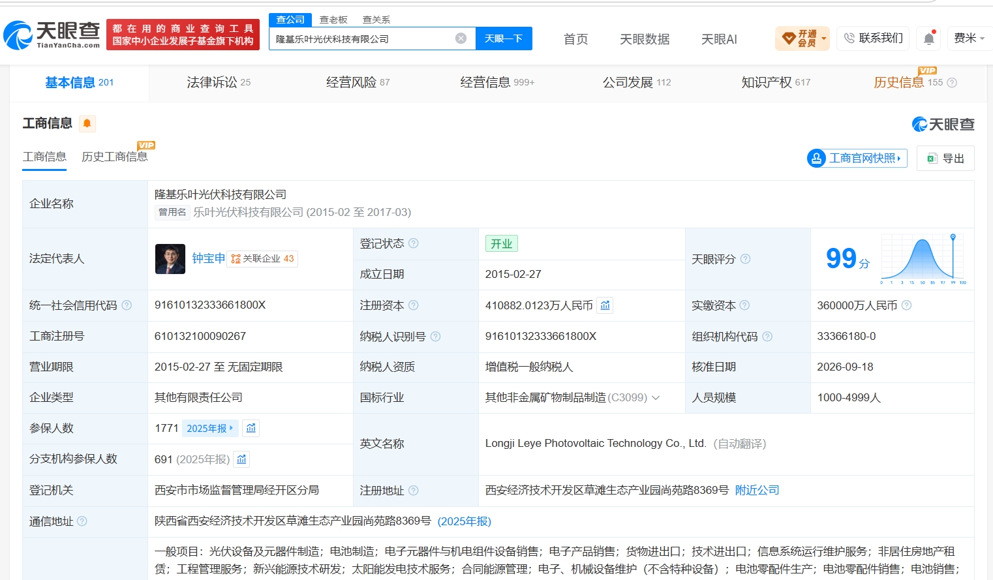Open chart icon next to 691 (2025年报)
The width and height of the screenshot is (993, 580).
pos(241,459)
